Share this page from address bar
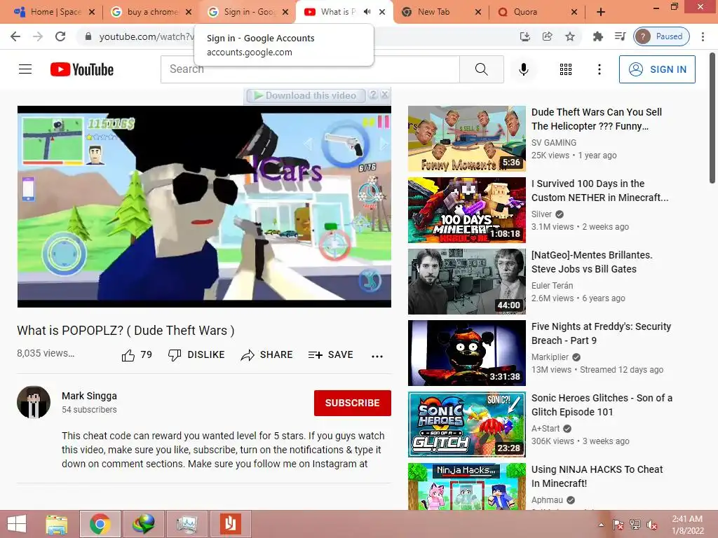 point(547,36)
